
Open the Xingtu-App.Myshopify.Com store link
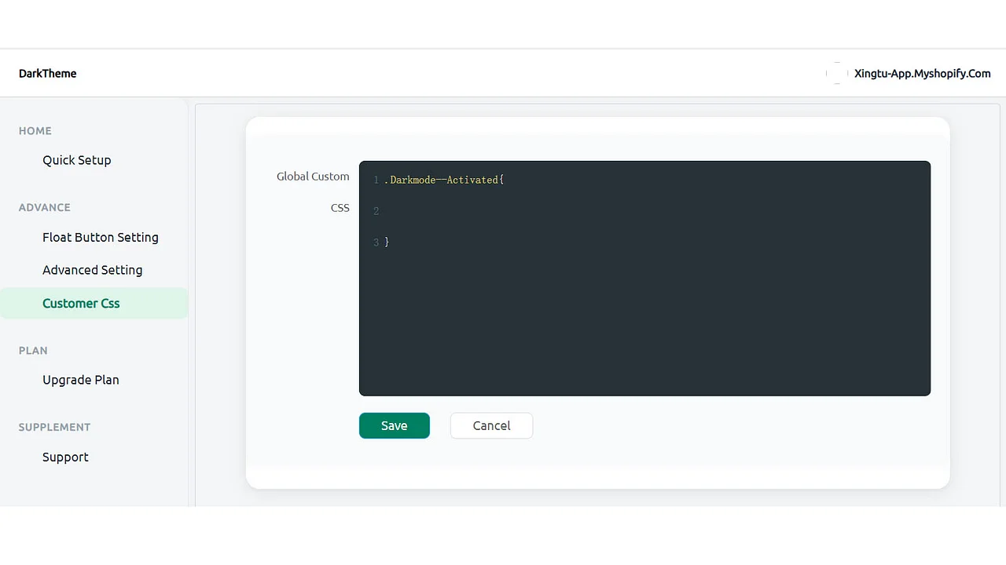point(922,73)
